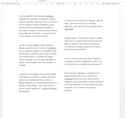Image resolution: width=125 pixels, height=118 pixels.
Task: Click the line 'Solo busco un lugar tranquilo para leer mis'
Action: click(83, 41)
